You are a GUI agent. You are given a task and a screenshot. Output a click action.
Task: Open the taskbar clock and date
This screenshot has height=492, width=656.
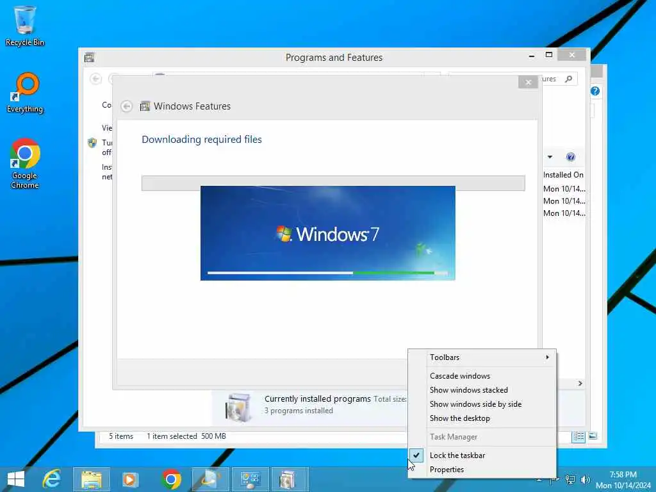pyautogui.click(x=623, y=480)
